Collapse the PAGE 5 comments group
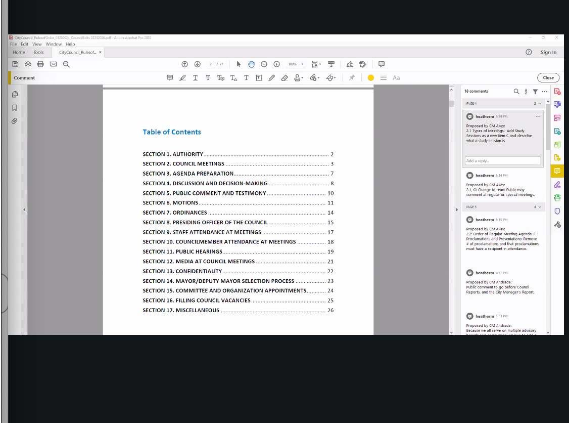Screen dimensions: 569x423 click(540, 207)
